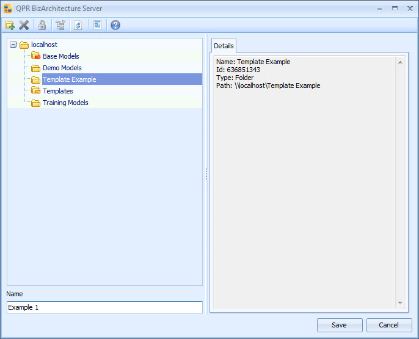Collapse the localhost tree node
Viewport: 419px width, 339px height.
13,45
